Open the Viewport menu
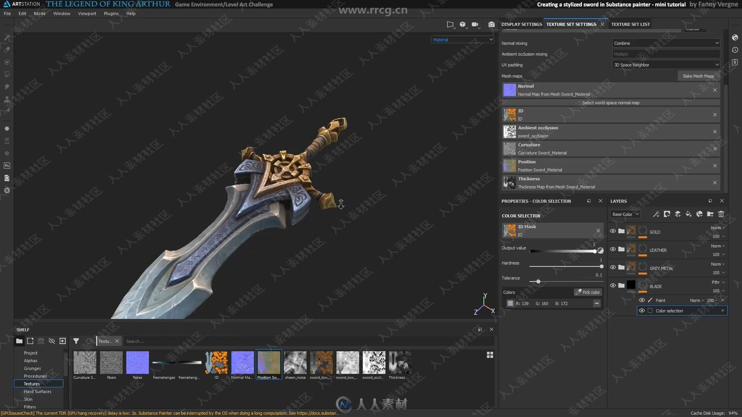Screen dimensions: 742x417 coord(87,14)
